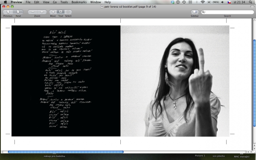Go to the Next page button
This screenshot has height=160, width=256.
[18, 12]
